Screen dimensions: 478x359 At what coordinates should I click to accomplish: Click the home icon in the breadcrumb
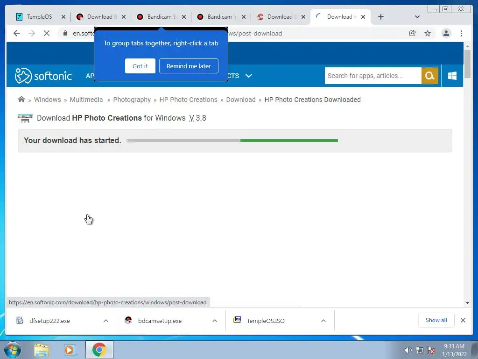pos(21,99)
